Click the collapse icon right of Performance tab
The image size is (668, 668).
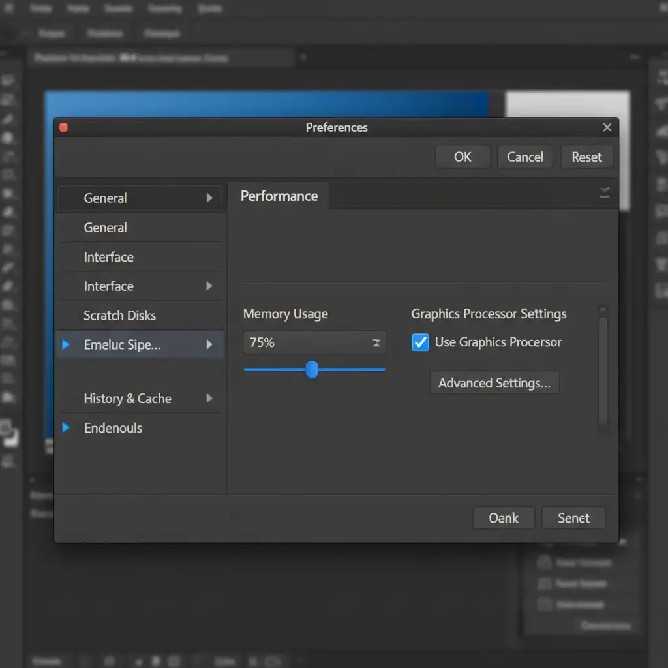(605, 192)
